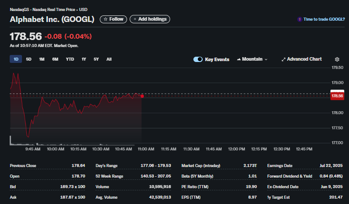Switch to the 5D time range
Viewport: 349px width, 204px height.
click(x=29, y=59)
